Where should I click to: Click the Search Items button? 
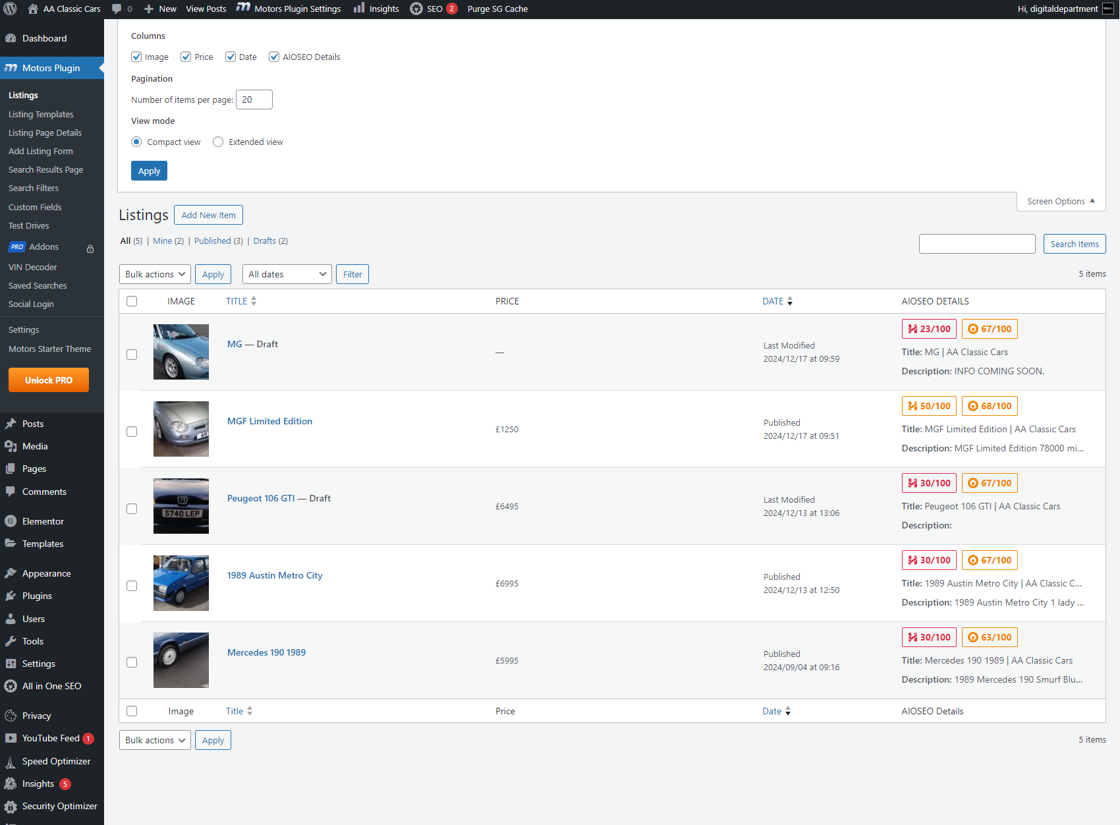(1075, 244)
